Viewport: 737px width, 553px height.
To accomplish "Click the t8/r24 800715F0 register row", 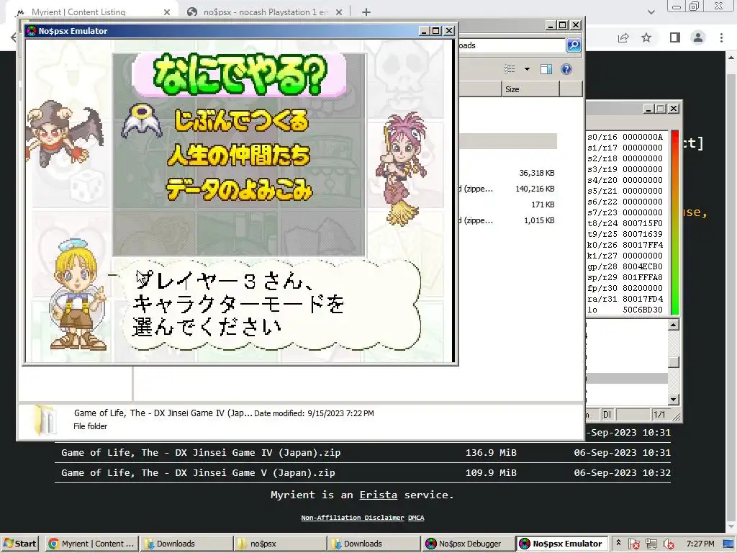I will [x=625, y=223].
